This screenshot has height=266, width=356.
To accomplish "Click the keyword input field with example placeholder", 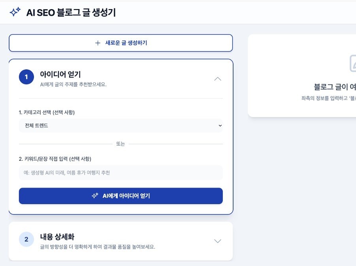I will click(x=121, y=172).
